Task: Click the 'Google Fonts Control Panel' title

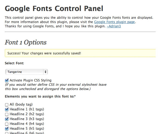Action: (x=54, y=9)
